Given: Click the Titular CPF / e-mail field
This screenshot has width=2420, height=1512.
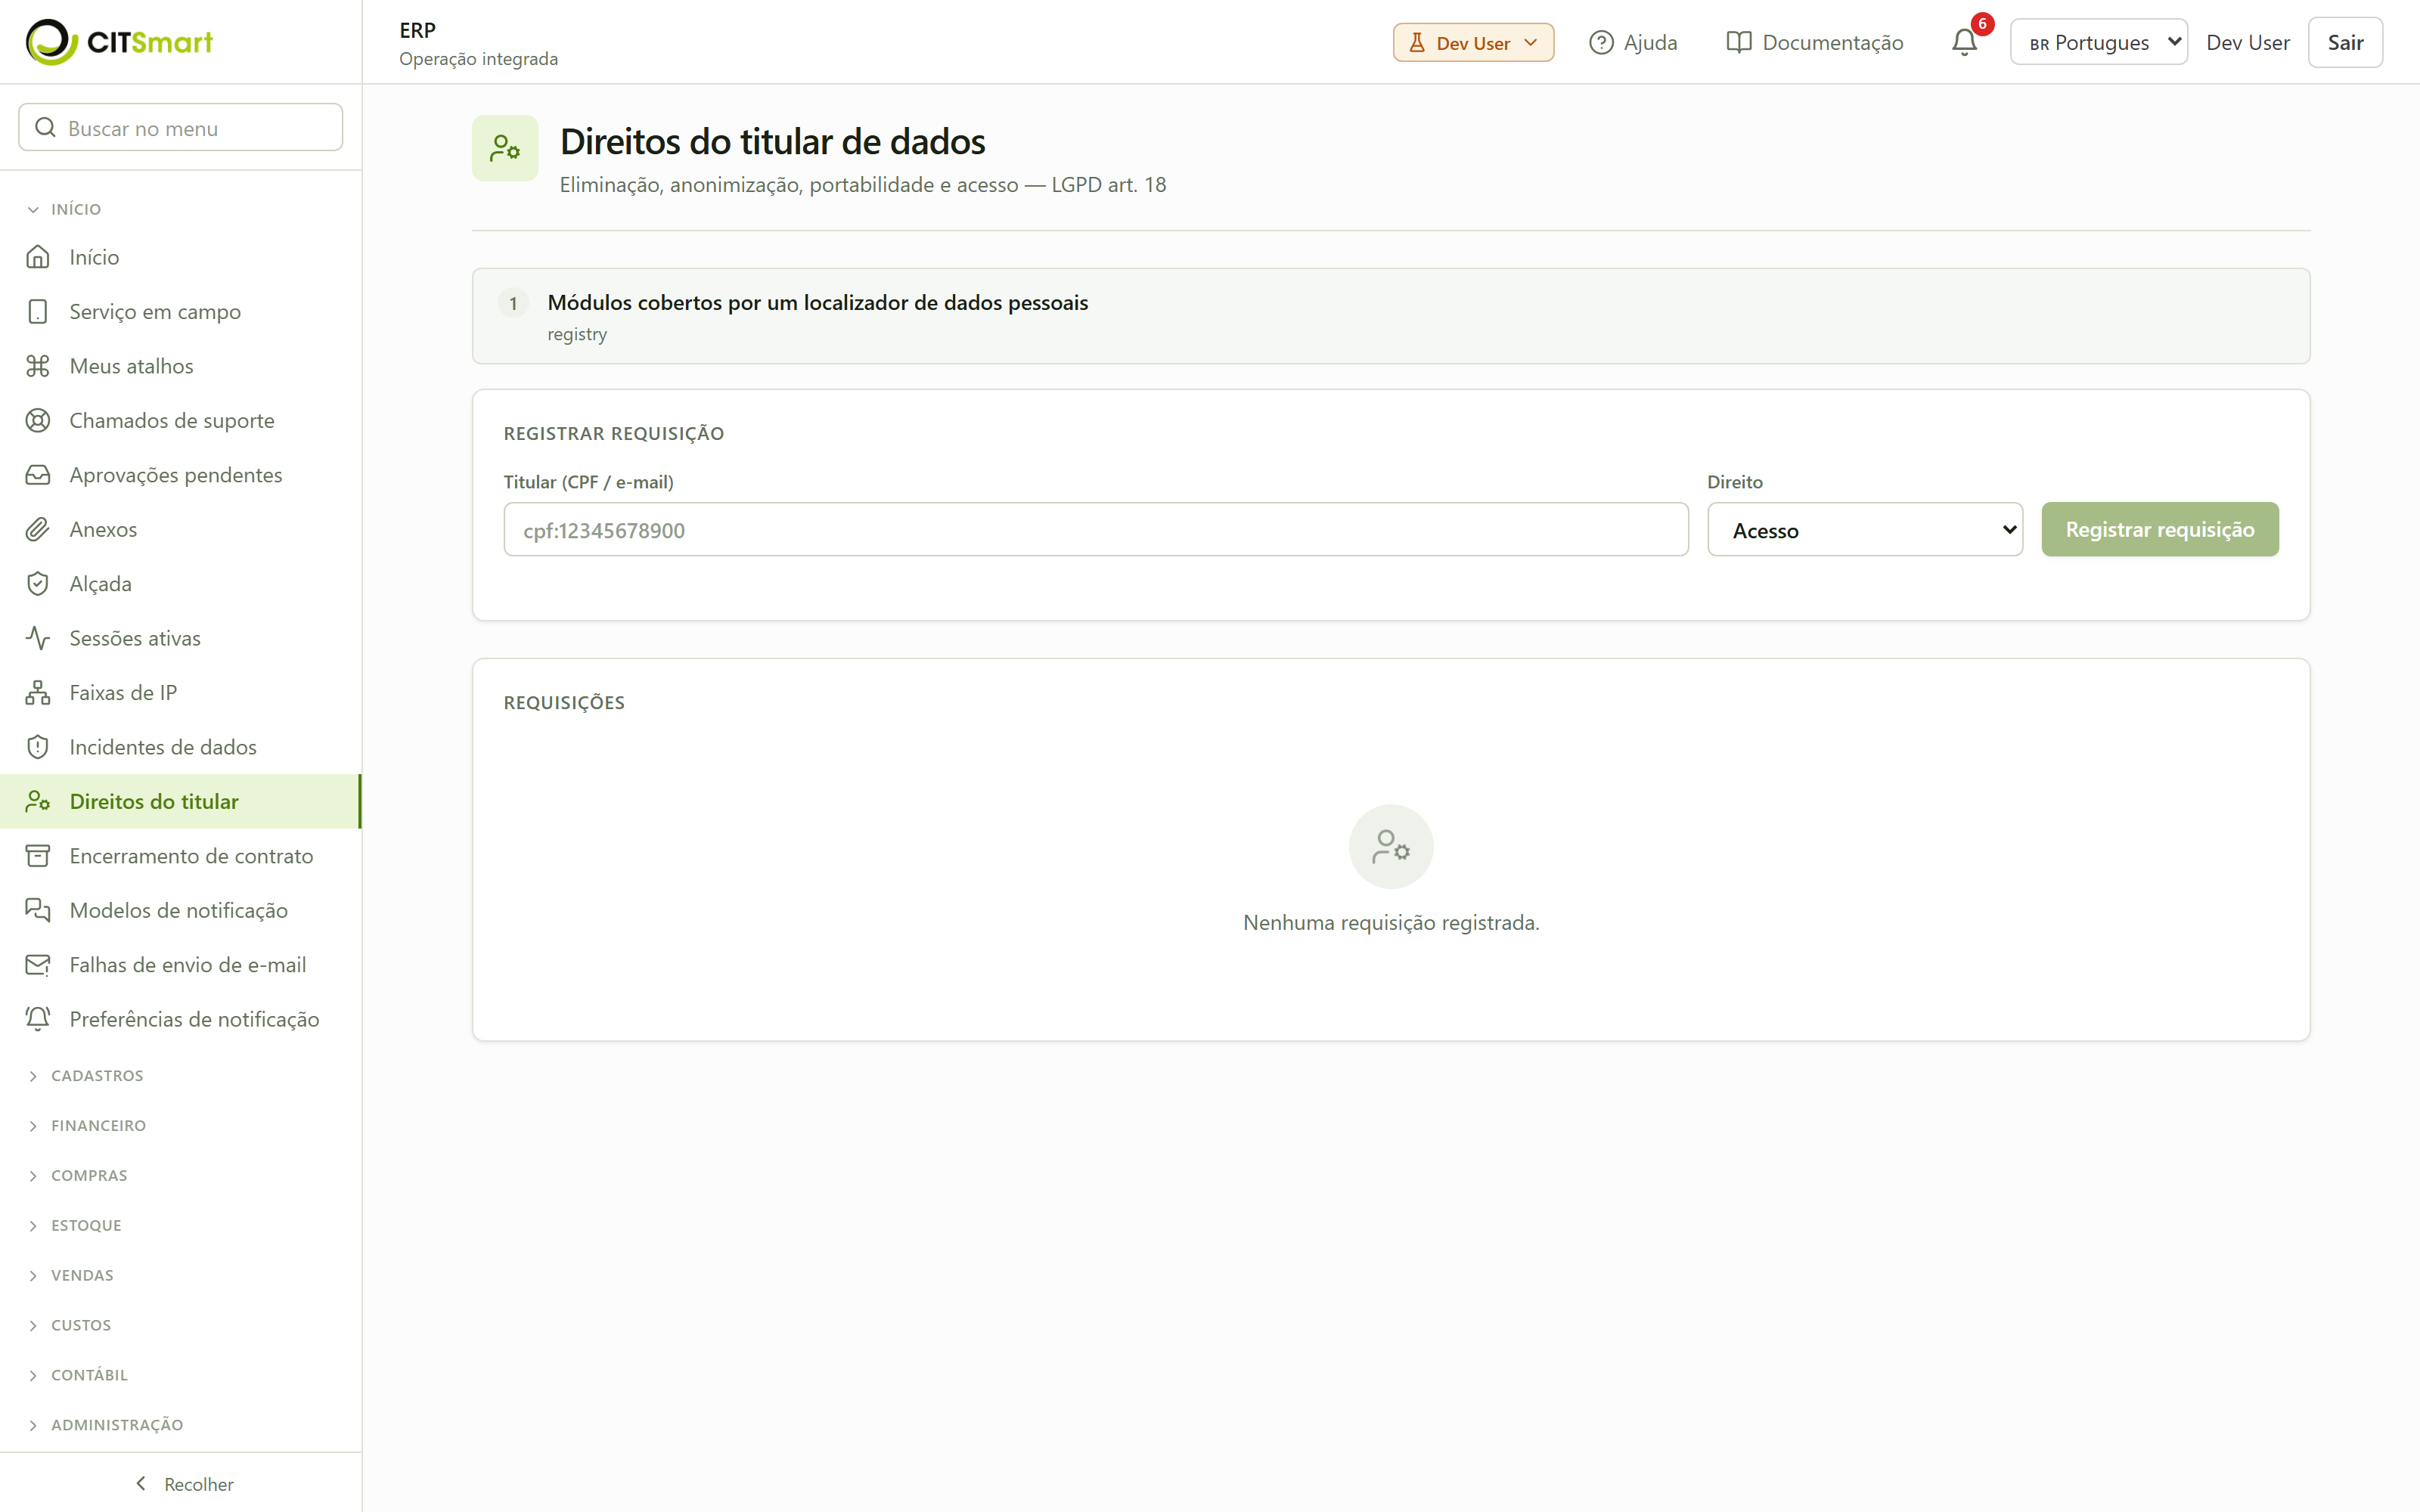Looking at the screenshot, I should [x=1096, y=529].
